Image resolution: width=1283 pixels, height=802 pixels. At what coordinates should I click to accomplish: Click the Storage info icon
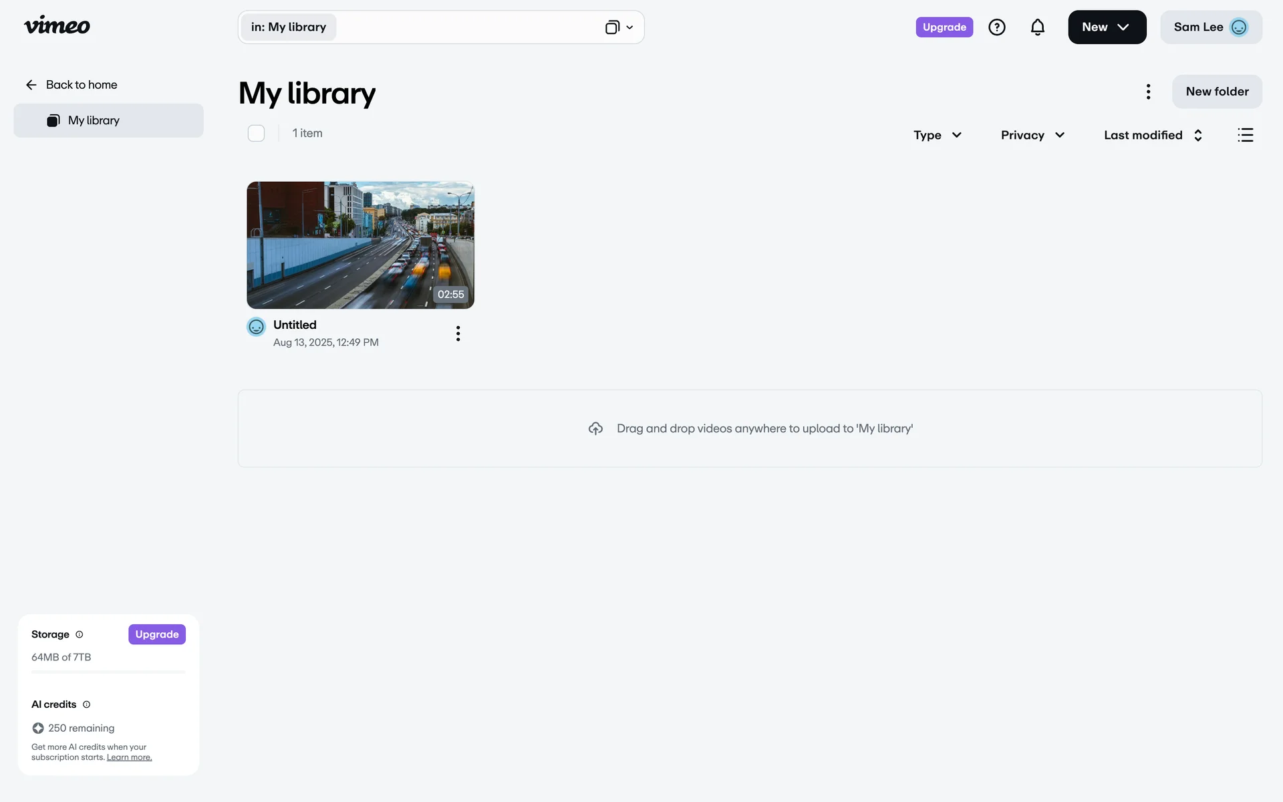click(x=80, y=634)
